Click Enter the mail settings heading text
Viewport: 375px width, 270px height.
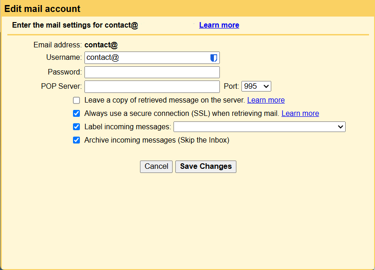(x=75, y=25)
